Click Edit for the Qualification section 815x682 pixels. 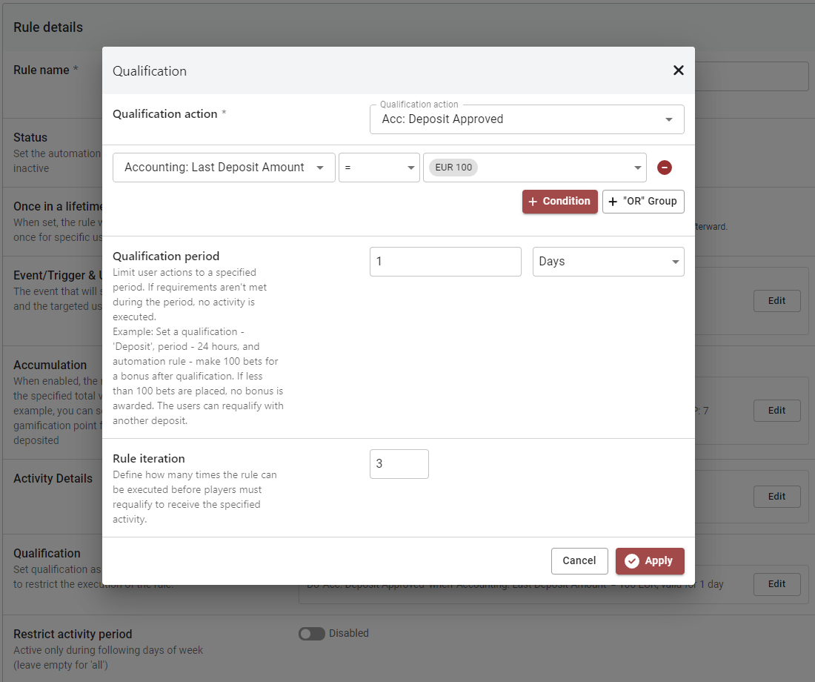[x=776, y=584]
